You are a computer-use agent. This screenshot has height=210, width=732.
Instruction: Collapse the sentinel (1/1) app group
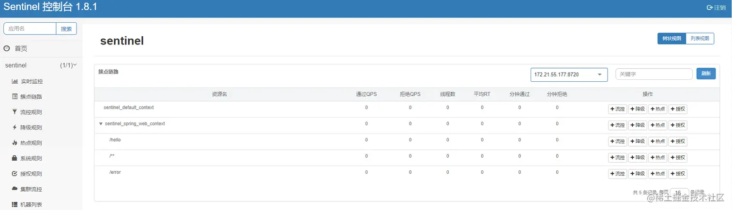[41, 65]
